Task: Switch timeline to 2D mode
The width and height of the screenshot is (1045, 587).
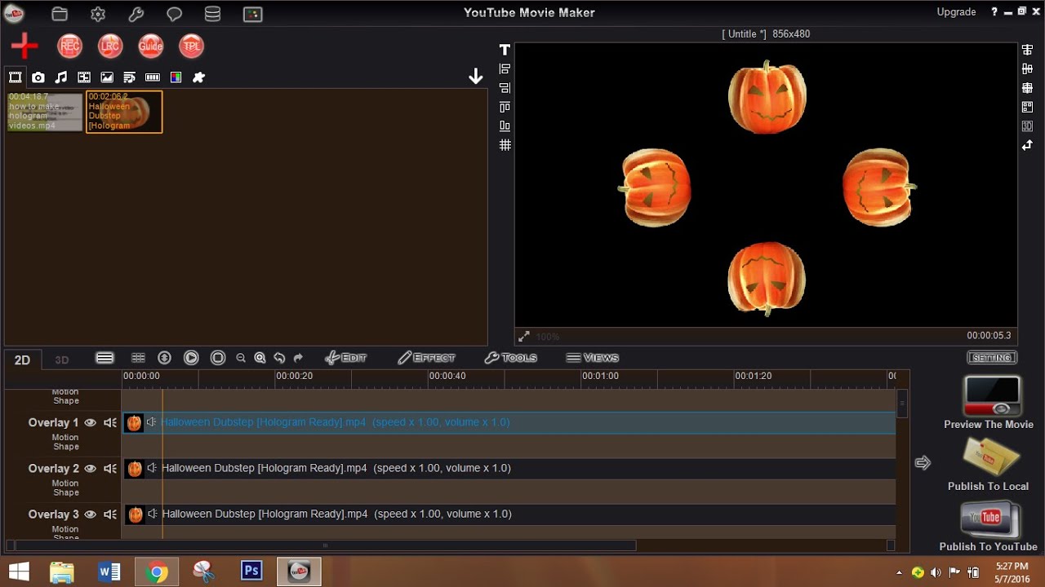Action: tap(22, 360)
